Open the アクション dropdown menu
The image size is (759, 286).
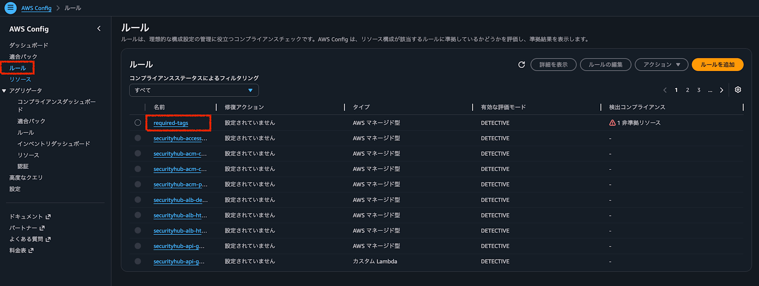click(661, 65)
